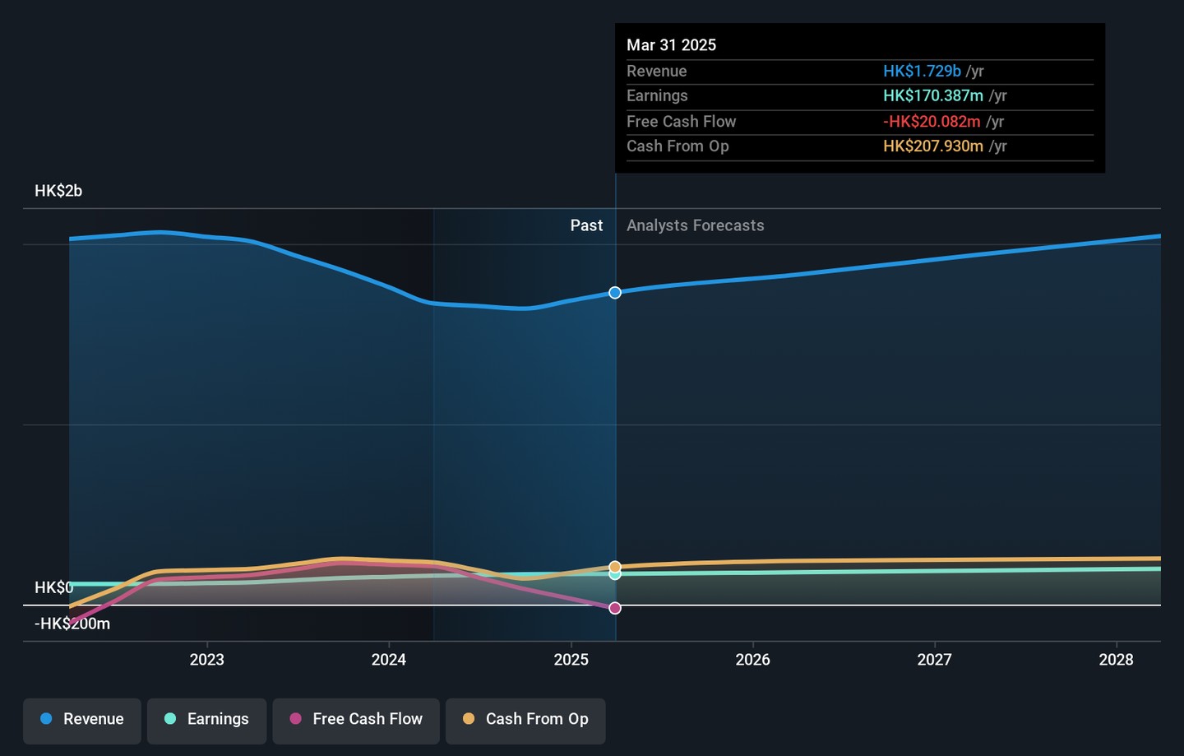Image resolution: width=1184 pixels, height=756 pixels.
Task: Click the Mar 31 2025 tooltip date
Action: (671, 45)
